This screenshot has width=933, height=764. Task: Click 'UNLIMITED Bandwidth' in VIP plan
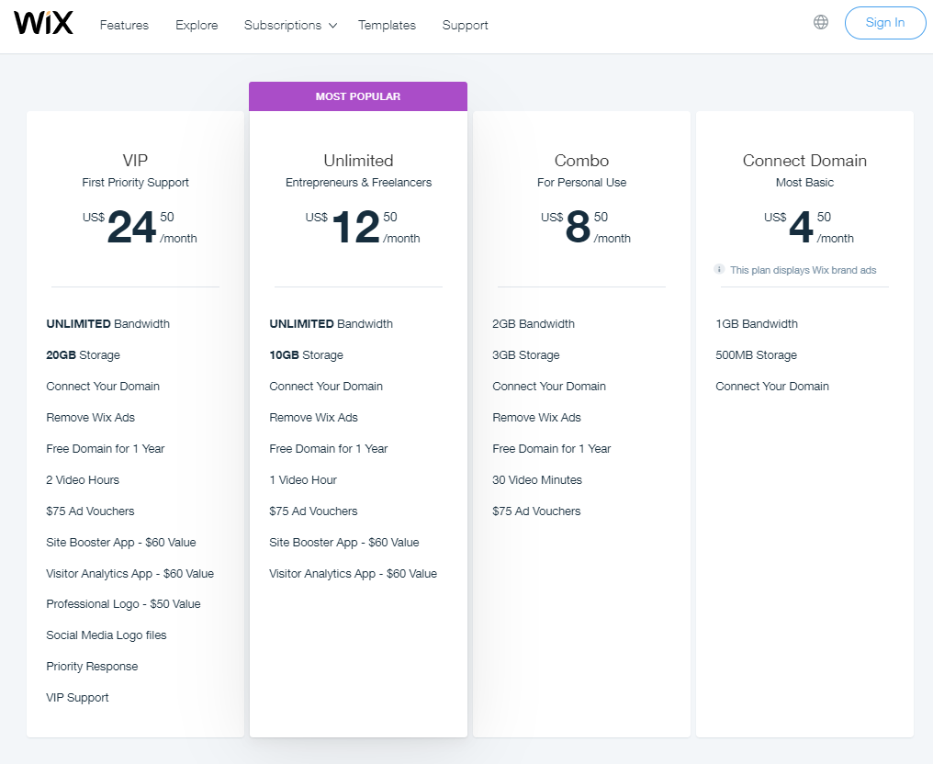[107, 323]
